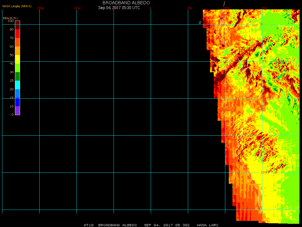Click the MT10 label in footer caption
The height and width of the screenshot is (227, 302).
pos(88,225)
